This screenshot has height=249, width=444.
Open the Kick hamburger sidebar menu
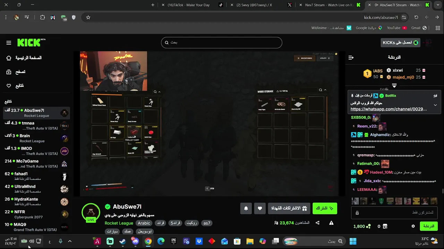tap(9, 43)
